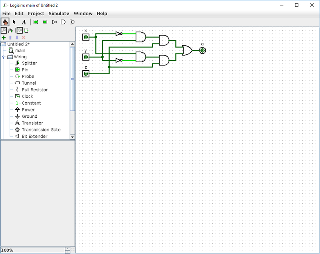Select the Text tool
This screenshot has width=320, height=254.
pyautogui.click(x=24, y=22)
